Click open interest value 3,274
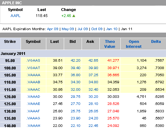This screenshot has width=166, height=129. point(141,68)
